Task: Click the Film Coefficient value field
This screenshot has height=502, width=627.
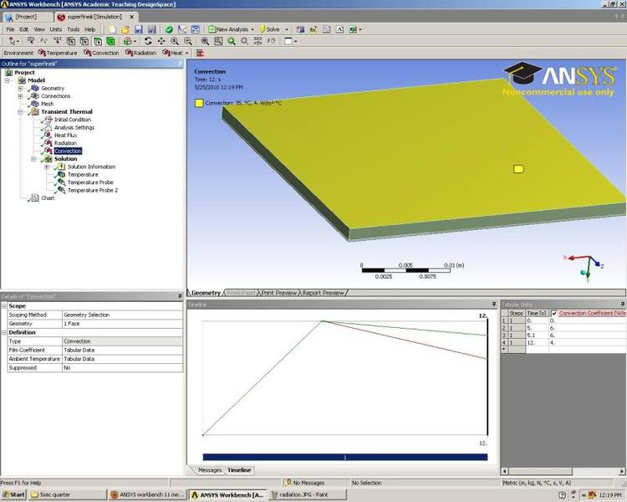Action: (122, 350)
